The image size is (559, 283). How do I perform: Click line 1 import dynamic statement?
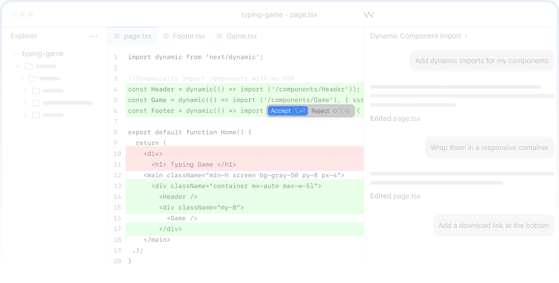pyautogui.click(x=195, y=57)
